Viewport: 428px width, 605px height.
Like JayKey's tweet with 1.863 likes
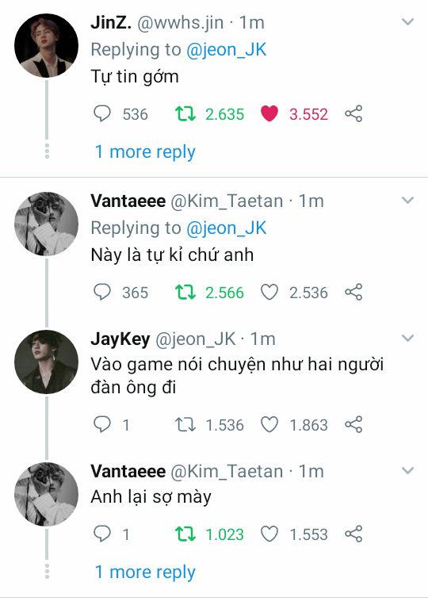pyautogui.click(x=269, y=424)
